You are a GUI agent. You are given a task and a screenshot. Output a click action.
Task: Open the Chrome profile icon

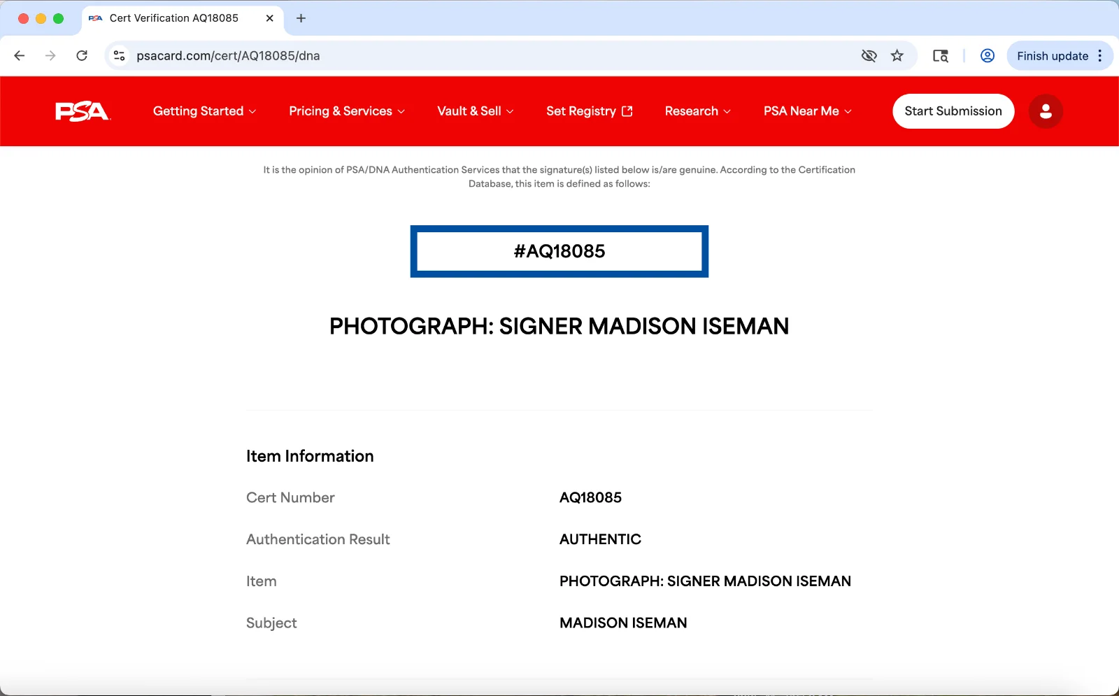pyautogui.click(x=988, y=56)
